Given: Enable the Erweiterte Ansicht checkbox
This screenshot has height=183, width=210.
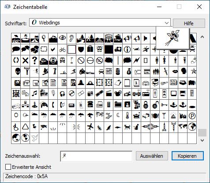Looking at the screenshot, I should (x=8, y=167).
